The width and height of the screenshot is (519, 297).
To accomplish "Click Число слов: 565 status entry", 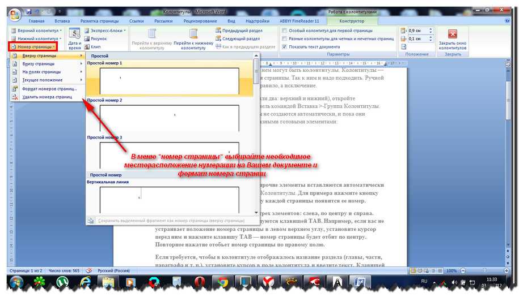I will point(64,270).
